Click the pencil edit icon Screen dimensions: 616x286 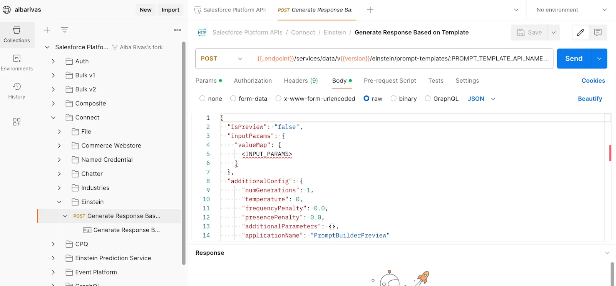[581, 33]
